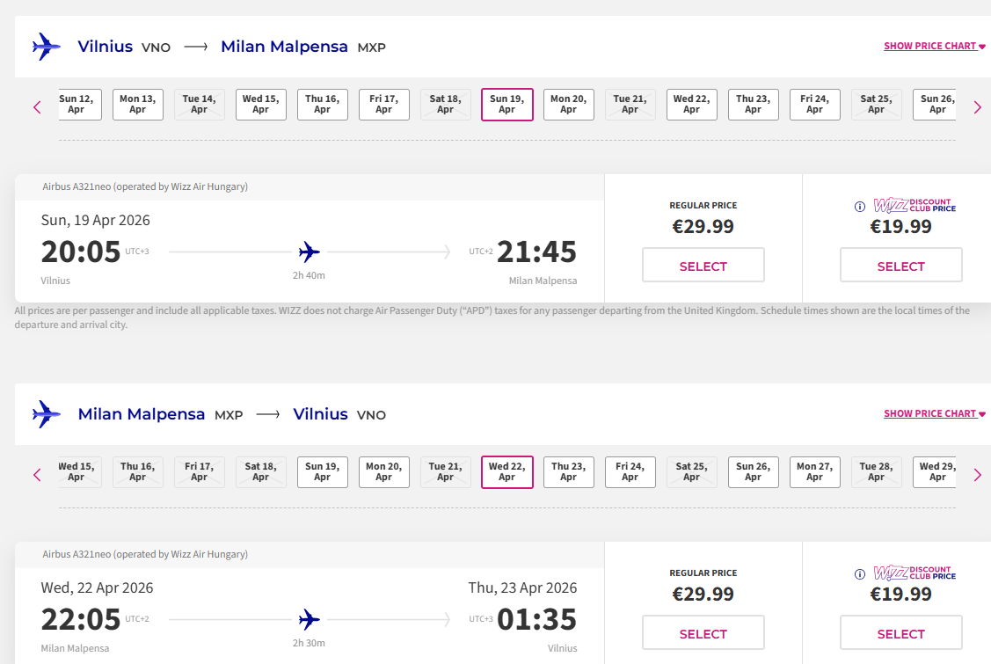Show later outbound dates with the right arrow
This screenshot has width=991, height=664.
click(x=977, y=107)
